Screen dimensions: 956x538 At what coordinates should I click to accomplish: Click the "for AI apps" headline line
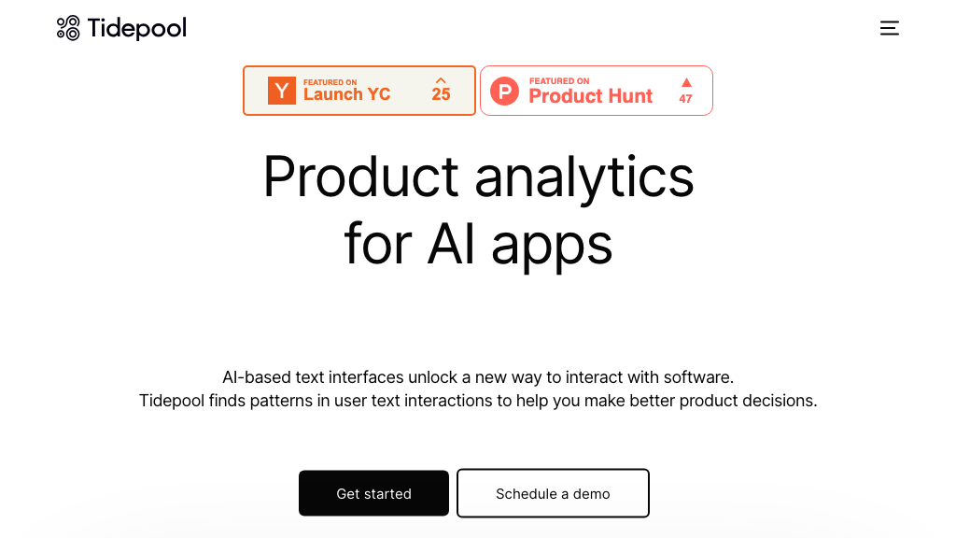click(478, 244)
